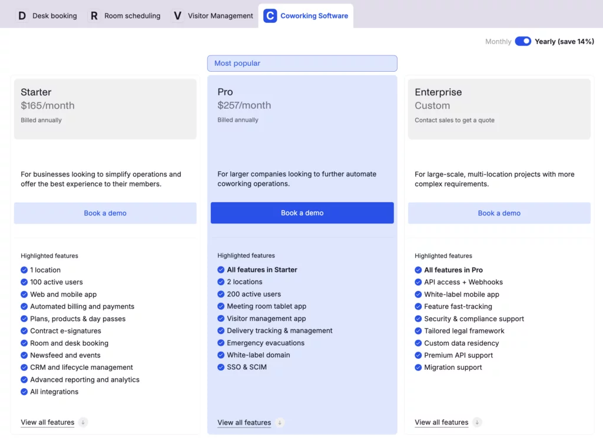Toggle the Monthly/Yearly billing switch
603x444 pixels.
pos(523,41)
